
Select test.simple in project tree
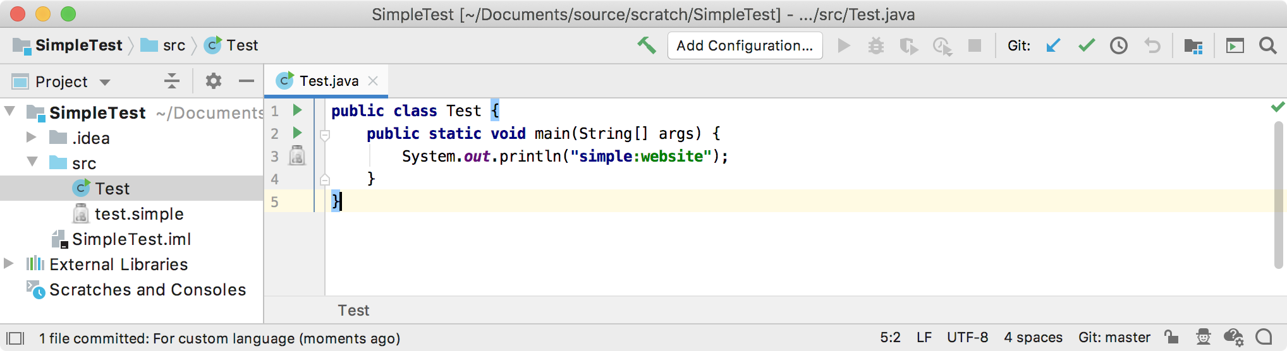point(138,214)
